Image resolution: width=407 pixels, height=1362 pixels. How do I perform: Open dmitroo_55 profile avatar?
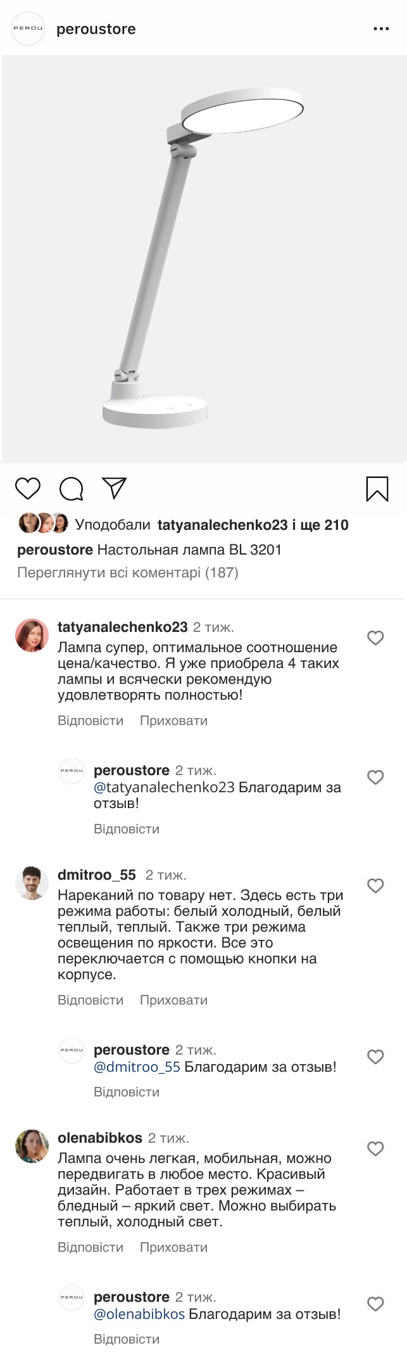[32, 883]
